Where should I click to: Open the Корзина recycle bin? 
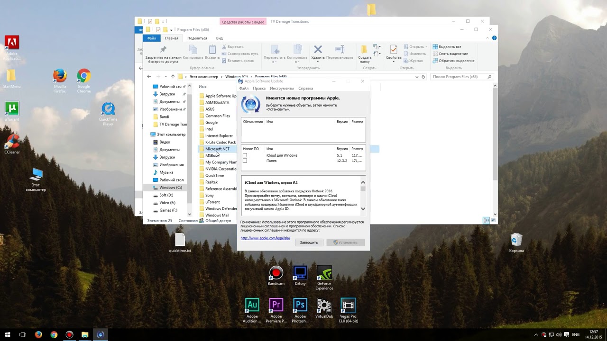516,243
